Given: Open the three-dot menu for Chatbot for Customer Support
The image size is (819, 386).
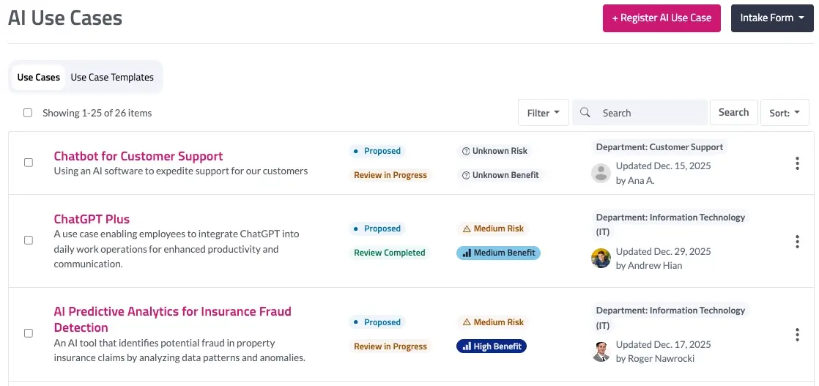Looking at the screenshot, I should 797,163.
